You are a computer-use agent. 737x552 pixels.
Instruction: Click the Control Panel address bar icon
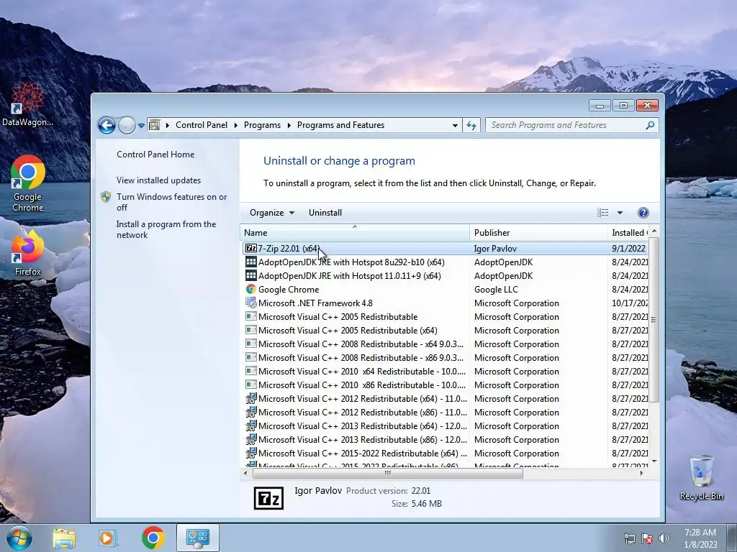click(x=154, y=125)
